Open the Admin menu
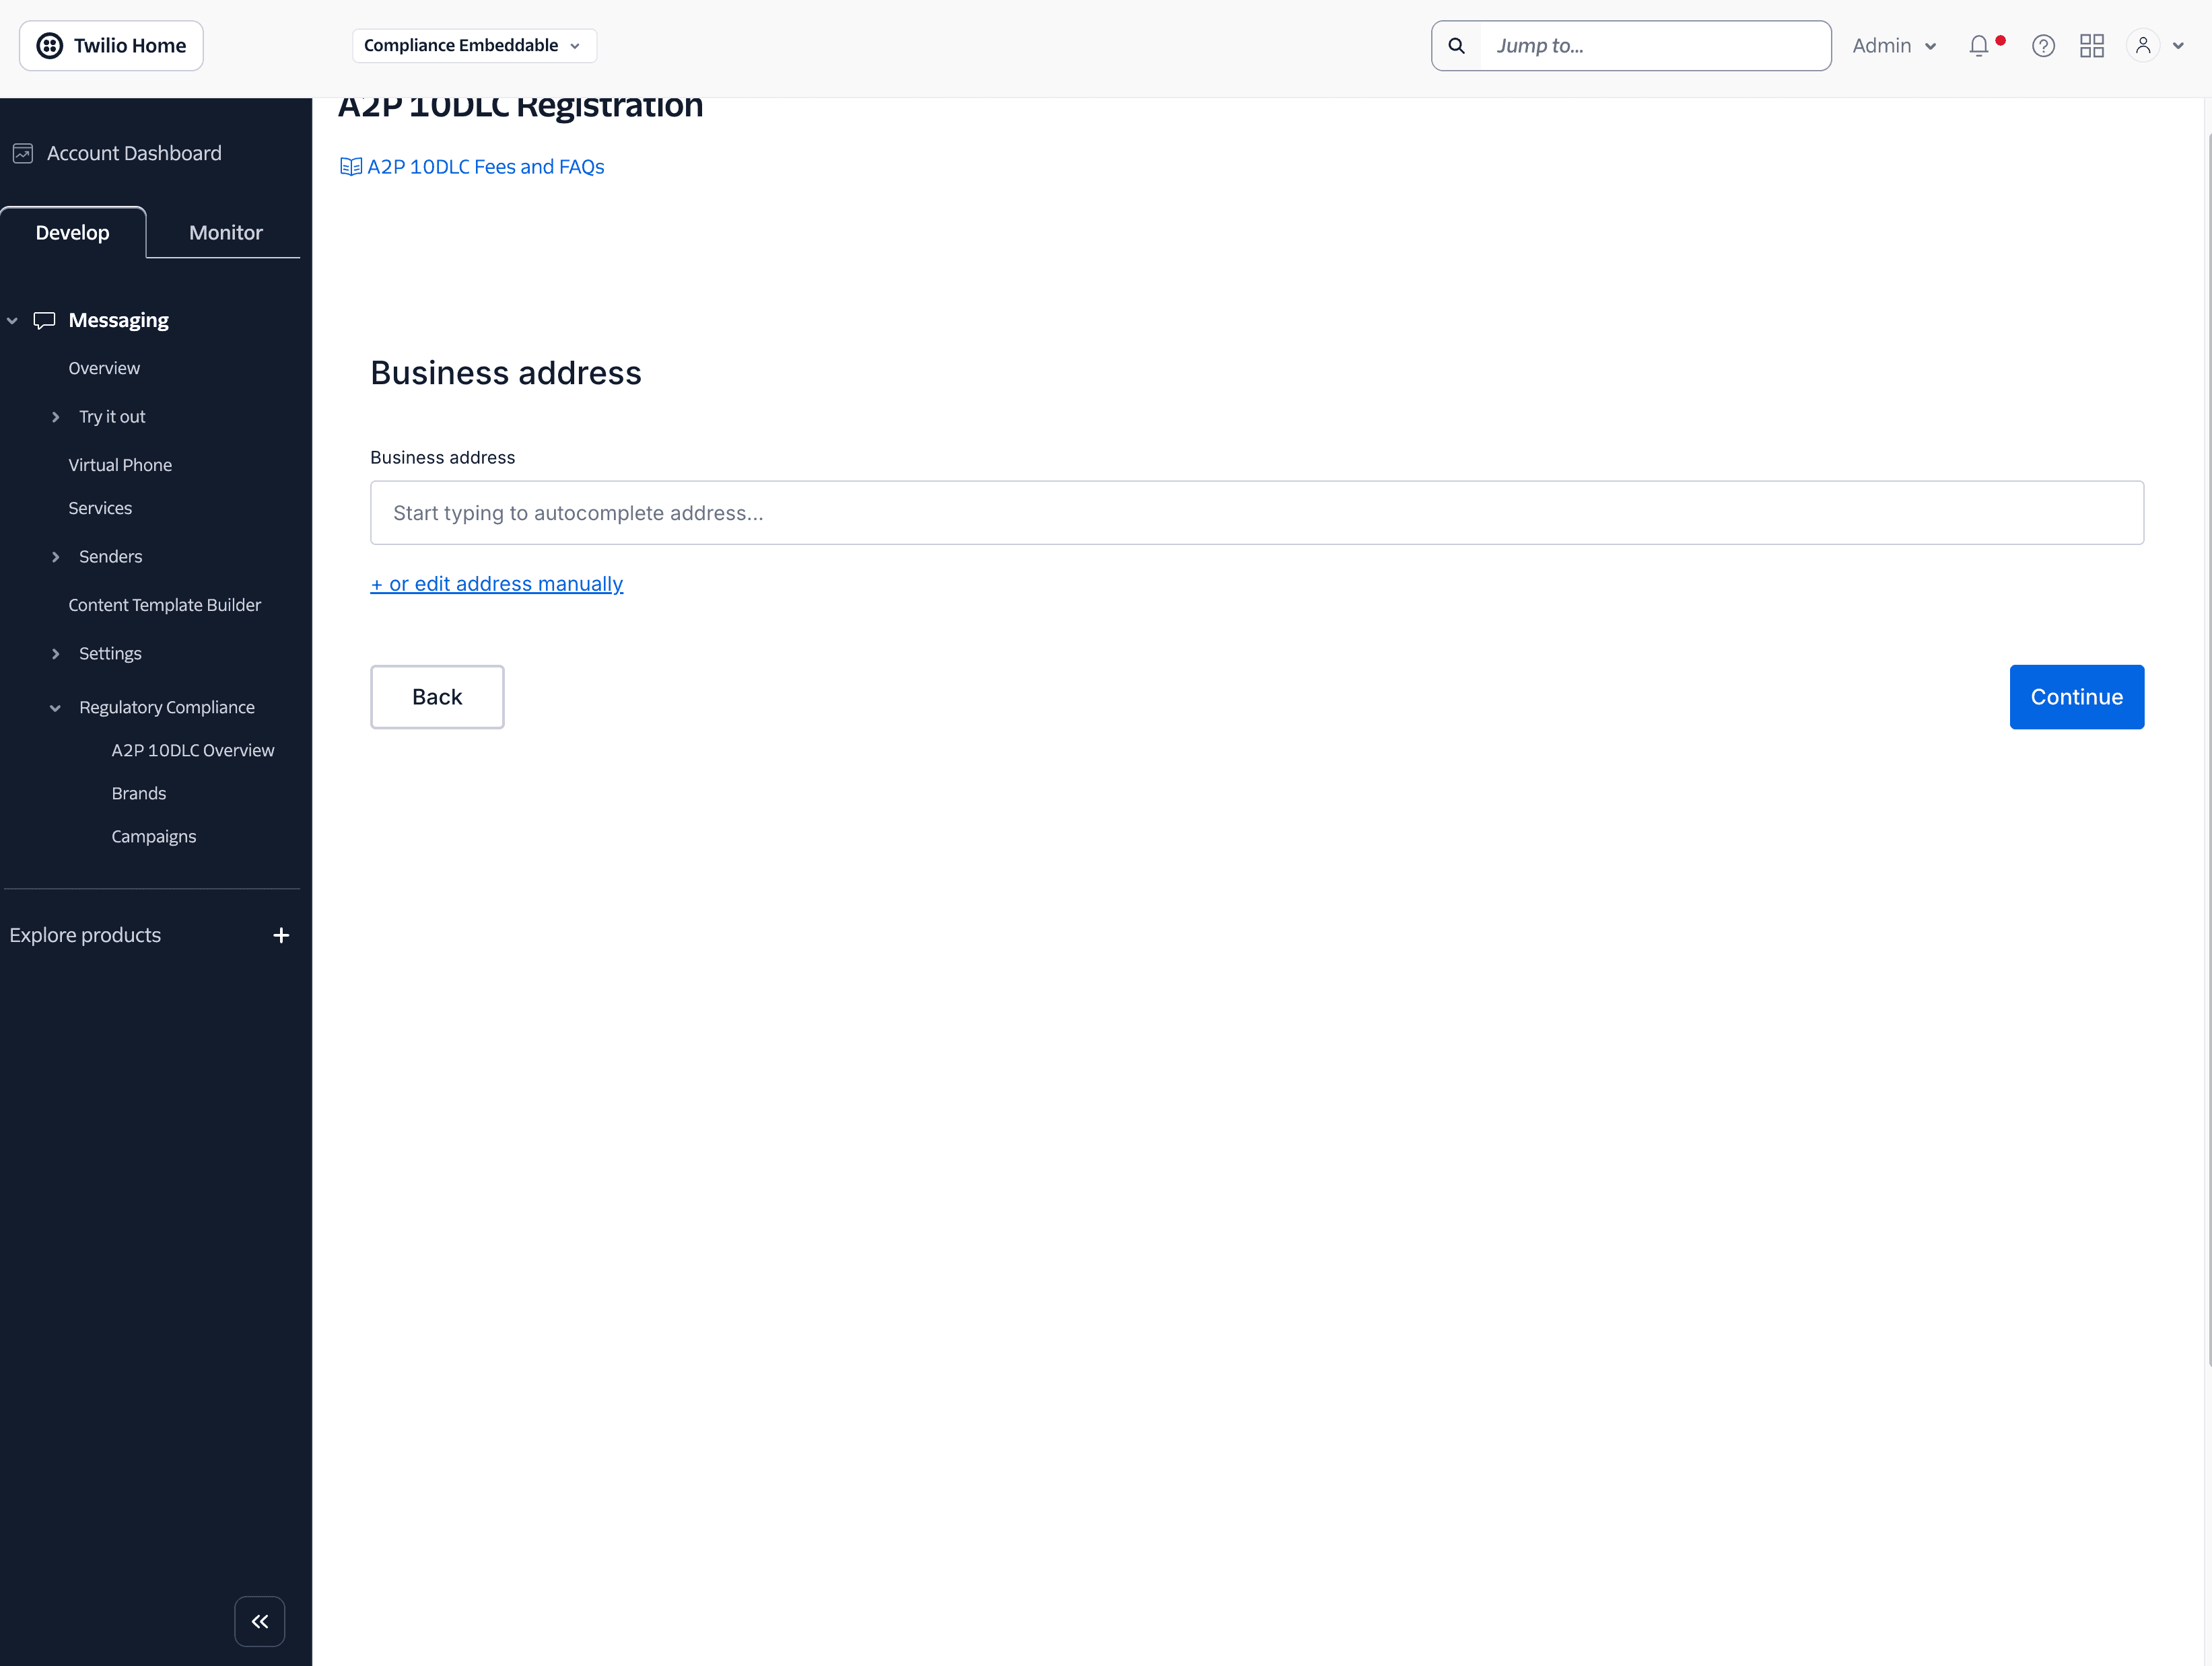Viewport: 2212px width, 1666px height. coord(1893,45)
